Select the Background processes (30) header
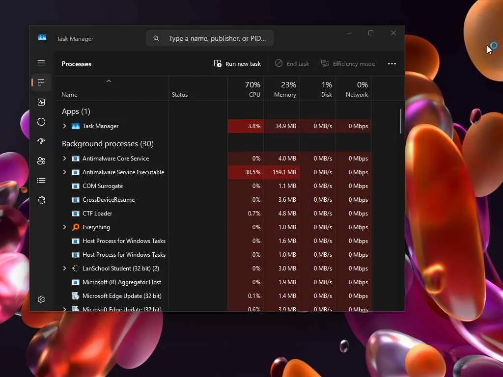Image resolution: width=503 pixels, height=377 pixels. 108,144
